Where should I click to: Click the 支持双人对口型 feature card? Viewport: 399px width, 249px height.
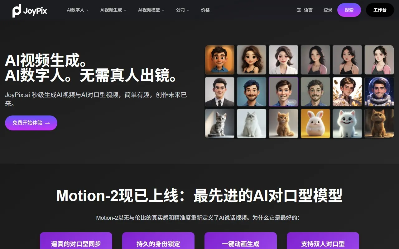[x=323, y=241]
